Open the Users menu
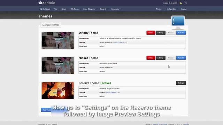 point(64,9)
